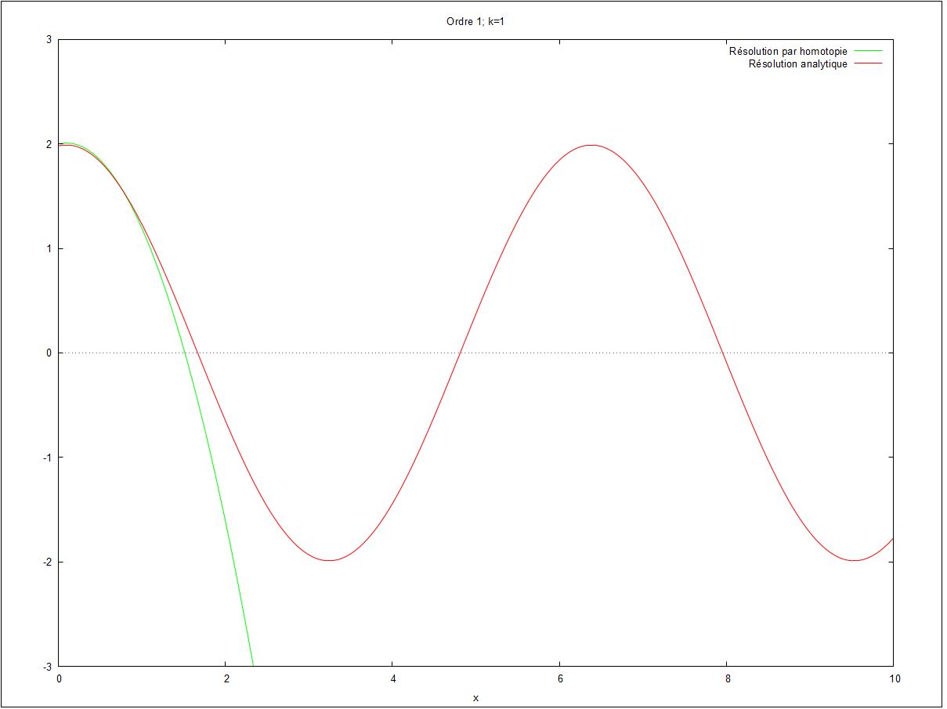
Task: Click y-axis tick label 3
Action: pos(49,40)
